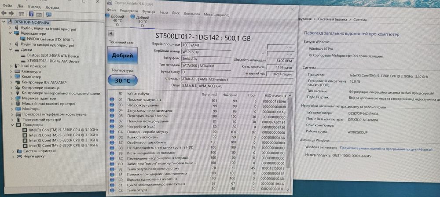Screen dimensions: 440x197
Task: Expand the Пристрої з інтерфейсом користувача node
Action: [x=11, y=114]
